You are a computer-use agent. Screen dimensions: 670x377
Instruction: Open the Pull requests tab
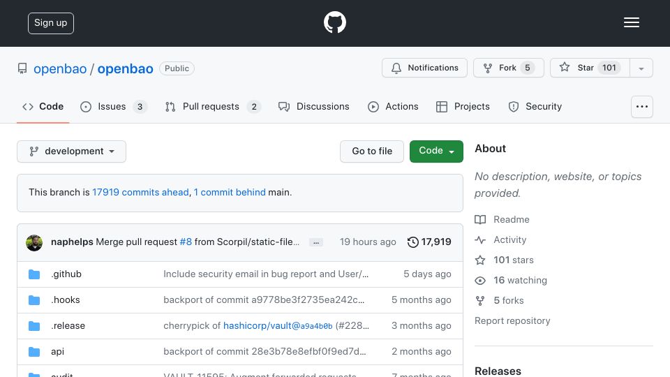213,106
